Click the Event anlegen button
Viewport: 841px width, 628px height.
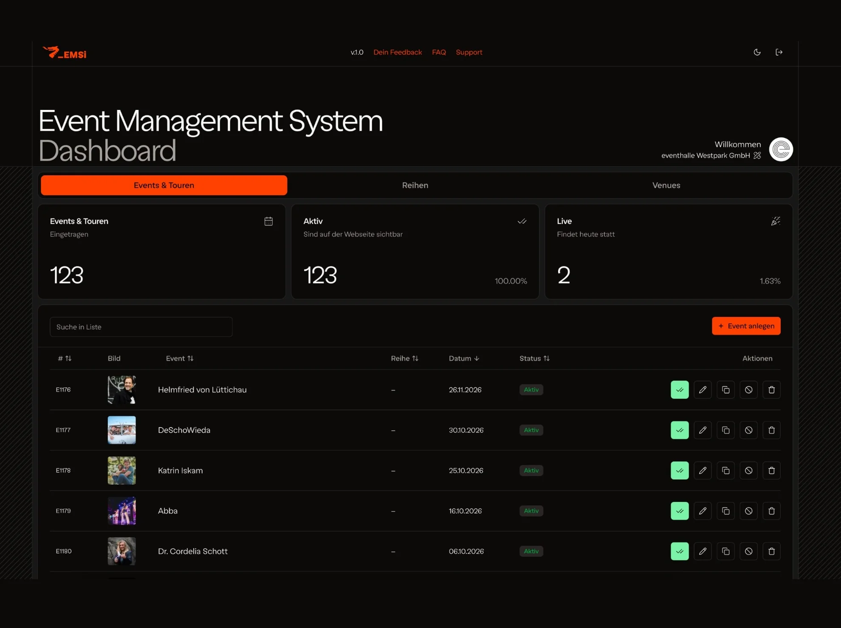pos(746,326)
